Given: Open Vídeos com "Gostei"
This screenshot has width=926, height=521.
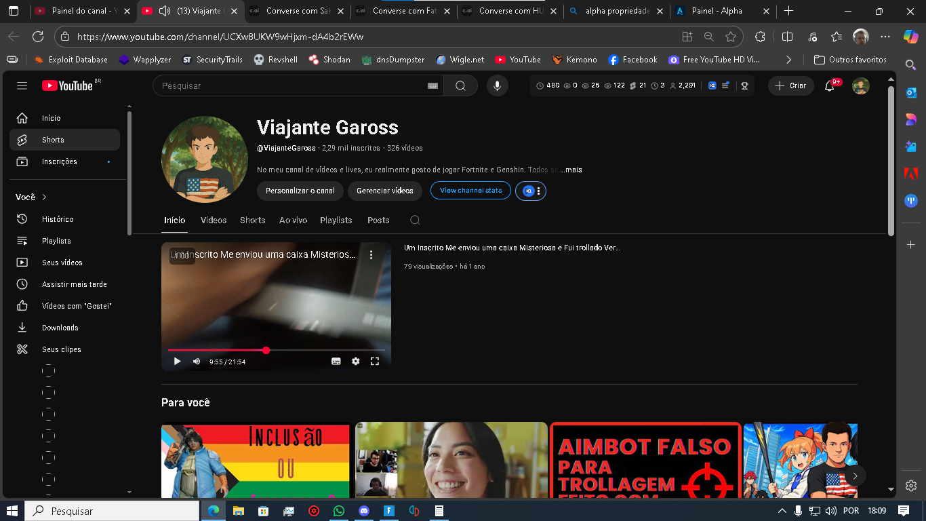Looking at the screenshot, I should (x=64, y=306).
